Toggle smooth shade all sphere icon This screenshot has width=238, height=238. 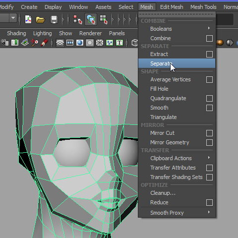[80, 43]
